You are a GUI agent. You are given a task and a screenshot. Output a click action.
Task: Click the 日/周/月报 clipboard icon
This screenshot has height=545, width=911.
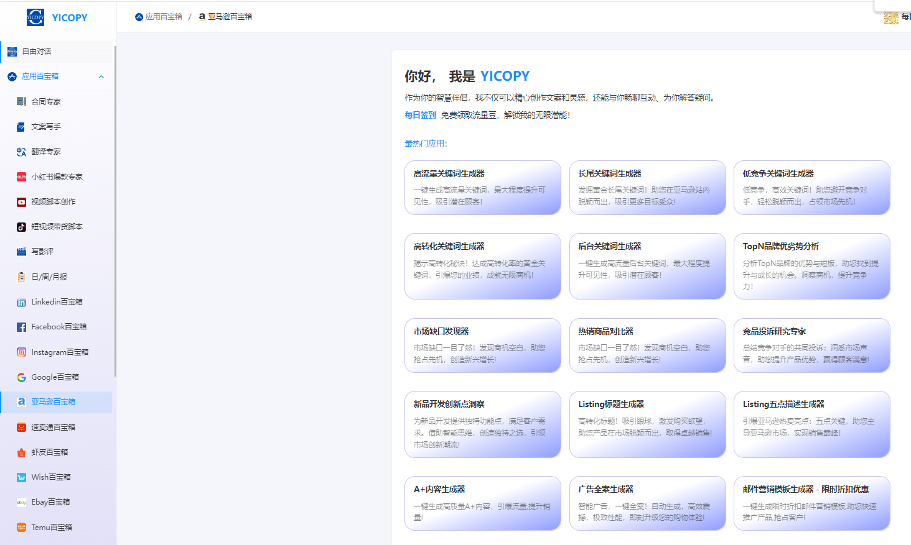click(21, 277)
